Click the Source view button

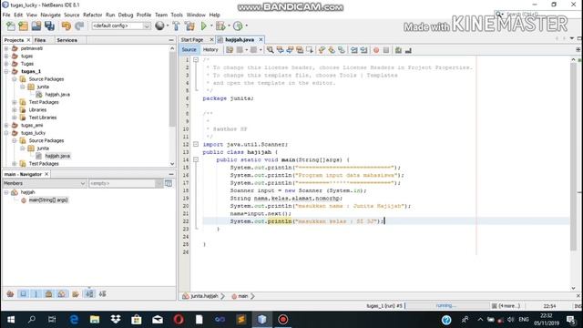coord(189,49)
